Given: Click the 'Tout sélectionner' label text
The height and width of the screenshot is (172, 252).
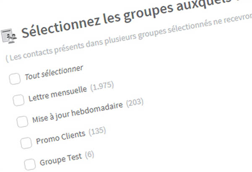Looking at the screenshot, I should pyautogui.click(x=54, y=73).
